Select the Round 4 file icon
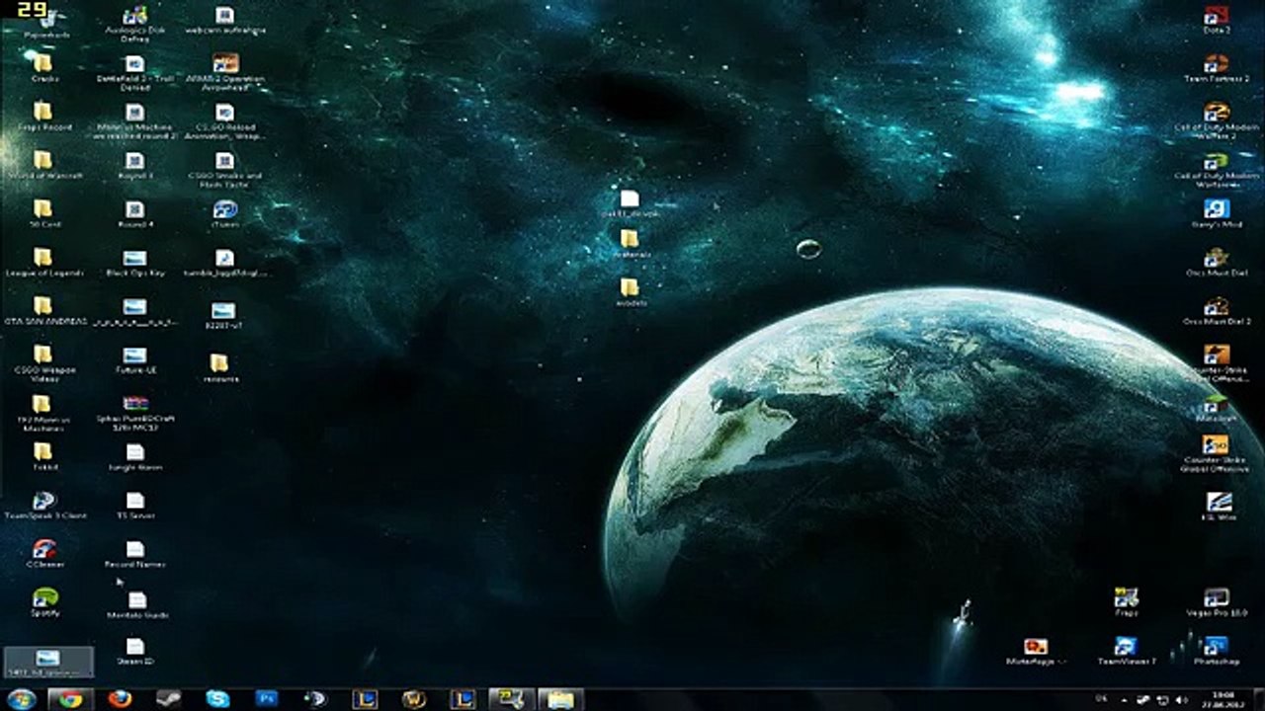 pos(134,213)
